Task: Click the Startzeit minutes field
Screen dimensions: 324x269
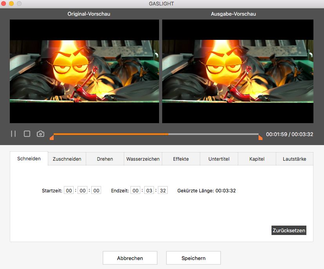Action: (x=82, y=190)
